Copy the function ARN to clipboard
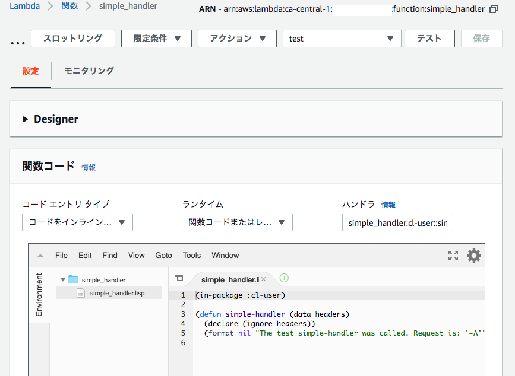The height and width of the screenshot is (376, 515). [x=494, y=9]
